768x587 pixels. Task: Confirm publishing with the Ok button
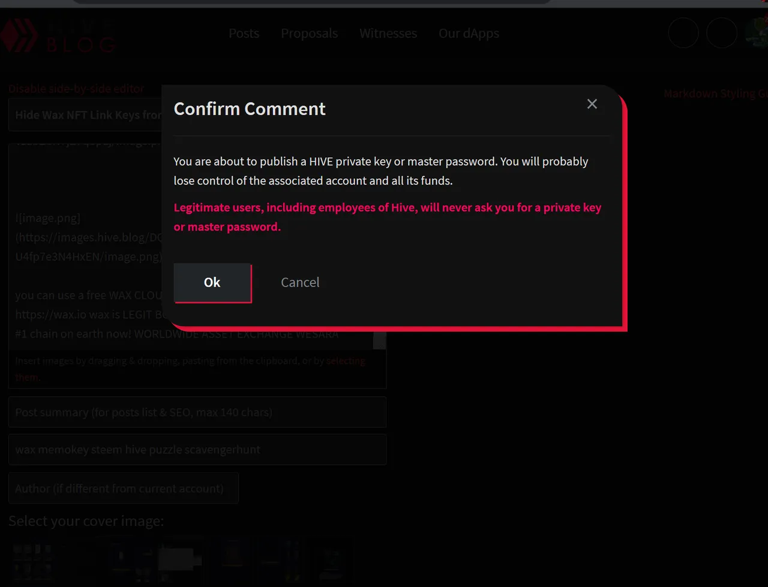(x=212, y=282)
